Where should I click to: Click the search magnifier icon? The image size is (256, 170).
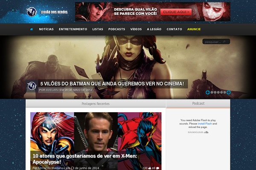pos(224,42)
